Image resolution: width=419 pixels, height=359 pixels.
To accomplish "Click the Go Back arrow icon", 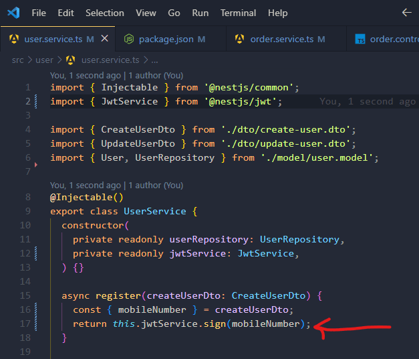I will [x=406, y=12].
